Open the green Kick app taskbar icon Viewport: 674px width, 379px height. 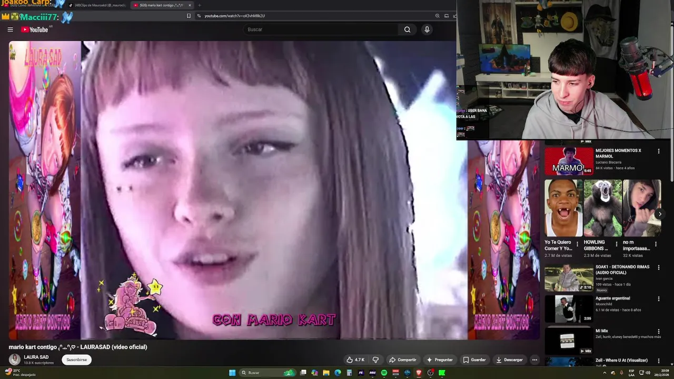point(442,373)
